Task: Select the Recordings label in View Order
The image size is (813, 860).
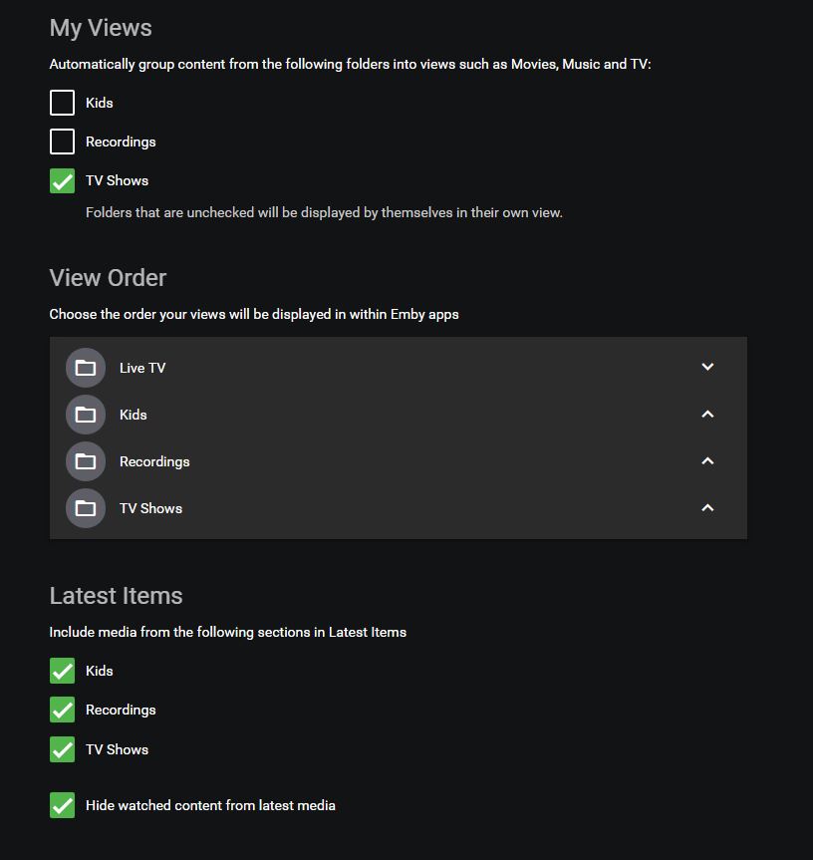Action: coord(154,461)
